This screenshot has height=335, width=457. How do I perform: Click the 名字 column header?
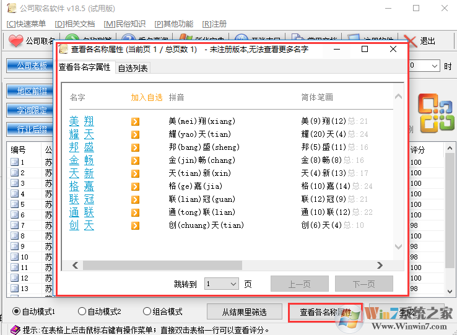[x=77, y=97]
